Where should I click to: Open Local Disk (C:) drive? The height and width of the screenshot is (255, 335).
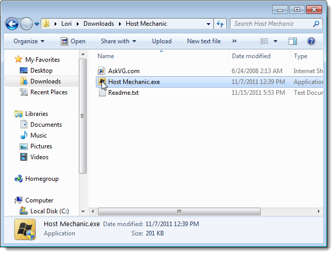pos(49,211)
